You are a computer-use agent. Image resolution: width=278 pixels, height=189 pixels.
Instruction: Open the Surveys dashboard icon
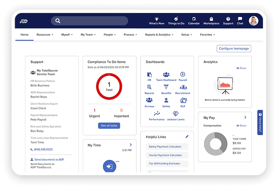[149, 100]
